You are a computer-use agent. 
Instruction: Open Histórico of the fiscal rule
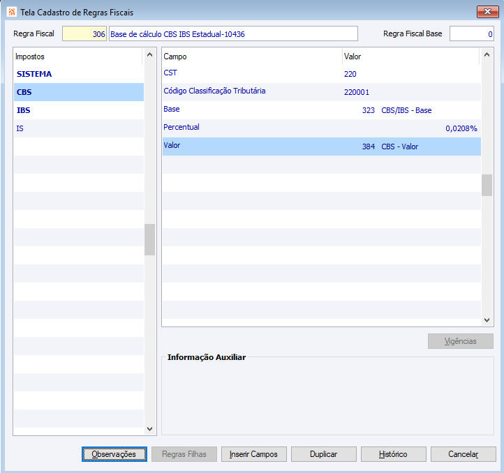pyautogui.click(x=394, y=454)
